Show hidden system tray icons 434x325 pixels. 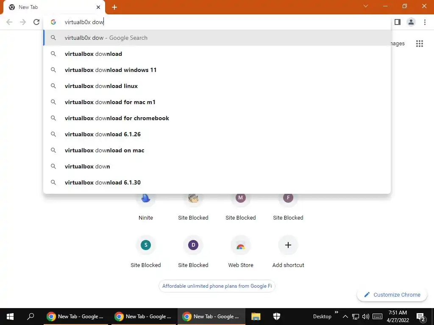pos(345,317)
